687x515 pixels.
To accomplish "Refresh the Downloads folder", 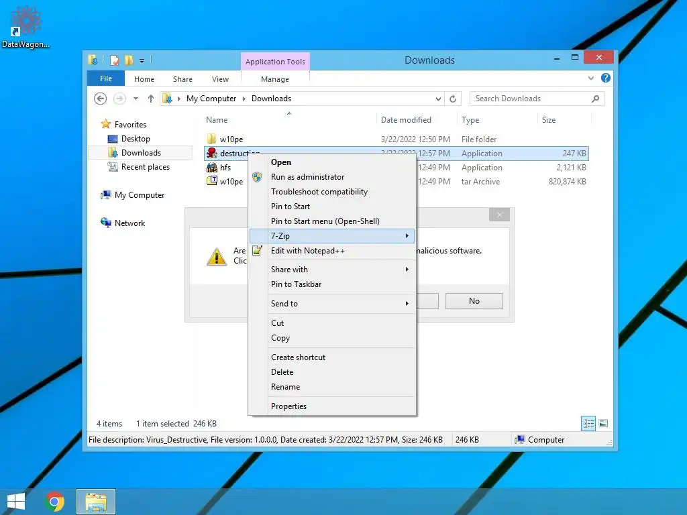I will [453, 99].
